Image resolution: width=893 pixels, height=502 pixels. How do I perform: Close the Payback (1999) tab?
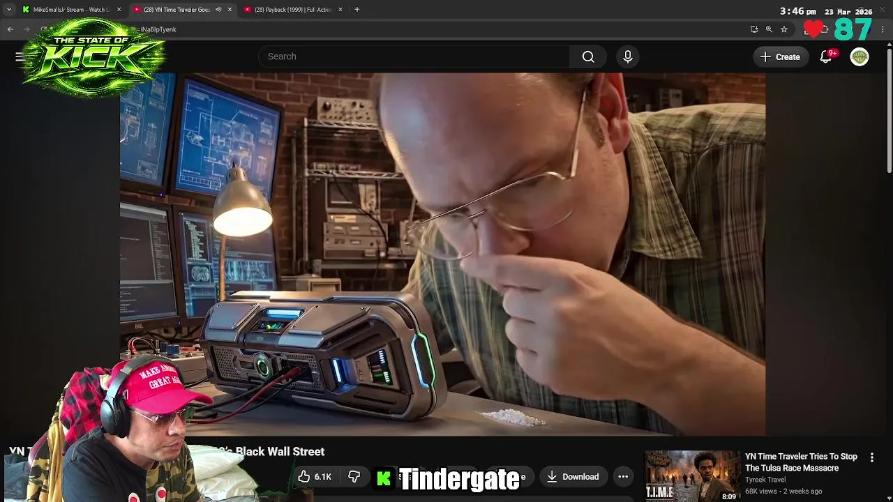click(340, 10)
